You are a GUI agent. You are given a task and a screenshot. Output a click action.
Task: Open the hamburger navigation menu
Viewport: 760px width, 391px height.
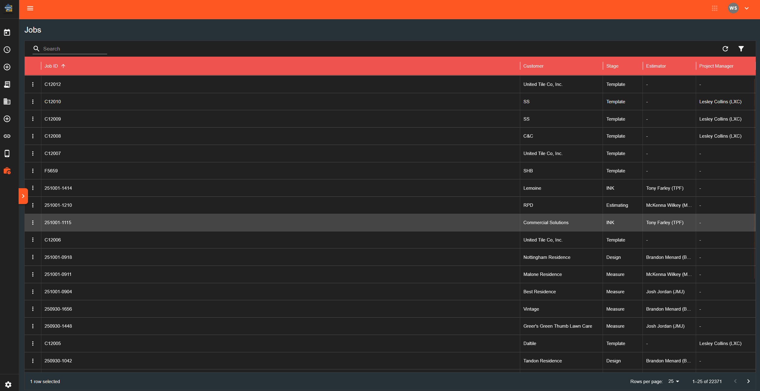[x=30, y=8]
